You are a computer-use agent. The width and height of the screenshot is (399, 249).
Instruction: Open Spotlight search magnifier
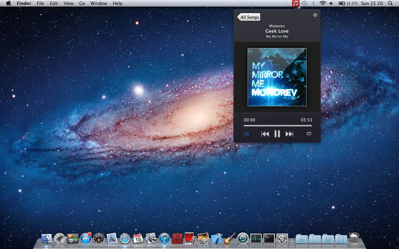tap(391, 3)
